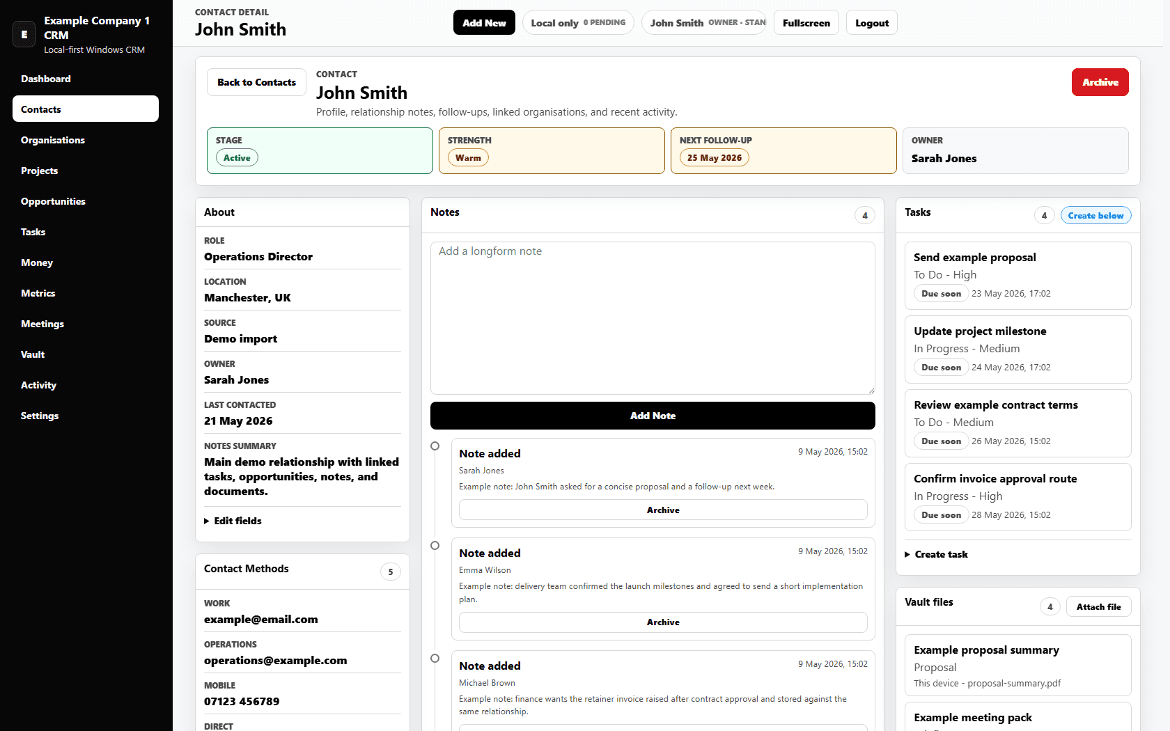Click Due soon badge on Send example proposal

point(941,294)
